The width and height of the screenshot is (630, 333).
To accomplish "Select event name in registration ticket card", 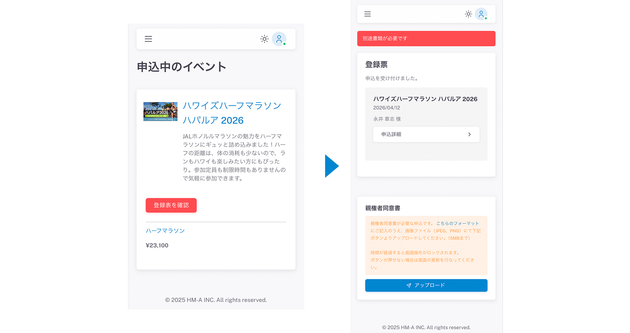I will (x=425, y=99).
